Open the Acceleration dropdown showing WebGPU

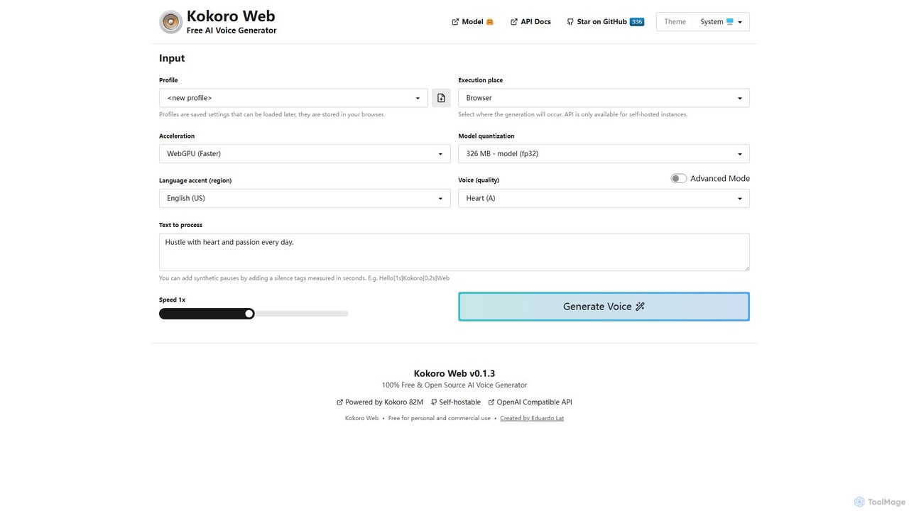coord(305,154)
